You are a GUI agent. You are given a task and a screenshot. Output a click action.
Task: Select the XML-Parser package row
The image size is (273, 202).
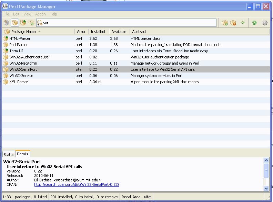[19, 82]
